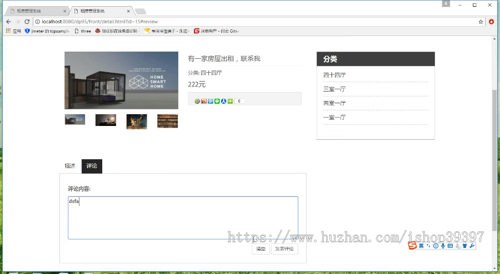Click the 分类: 四十四厅 label under title
This screenshot has width=500, height=274.
click(204, 73)
